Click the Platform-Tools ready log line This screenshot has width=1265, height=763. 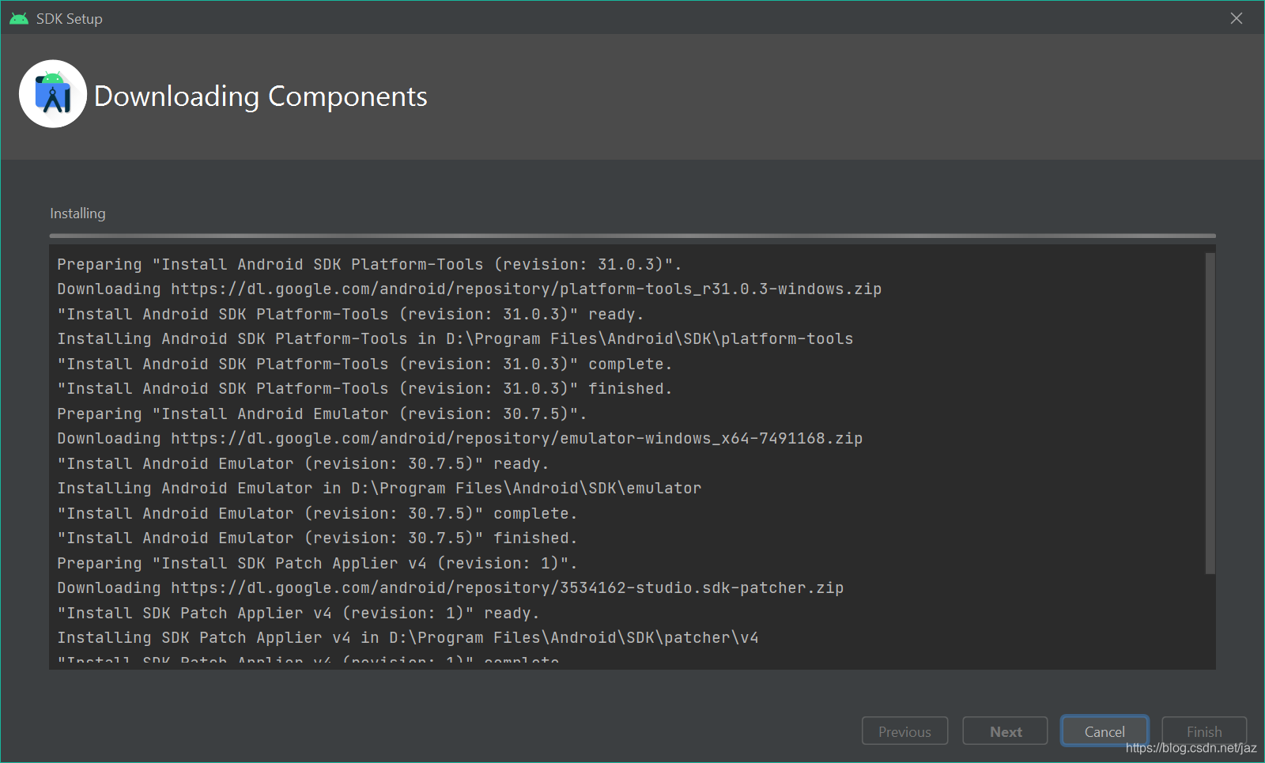click(x=350, y=314)
